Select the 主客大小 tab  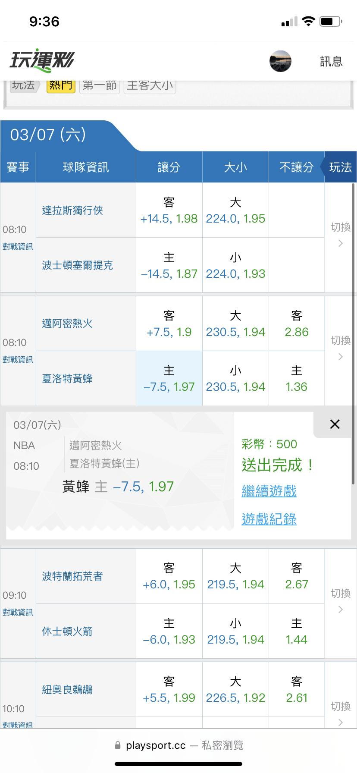coord(150,85)
